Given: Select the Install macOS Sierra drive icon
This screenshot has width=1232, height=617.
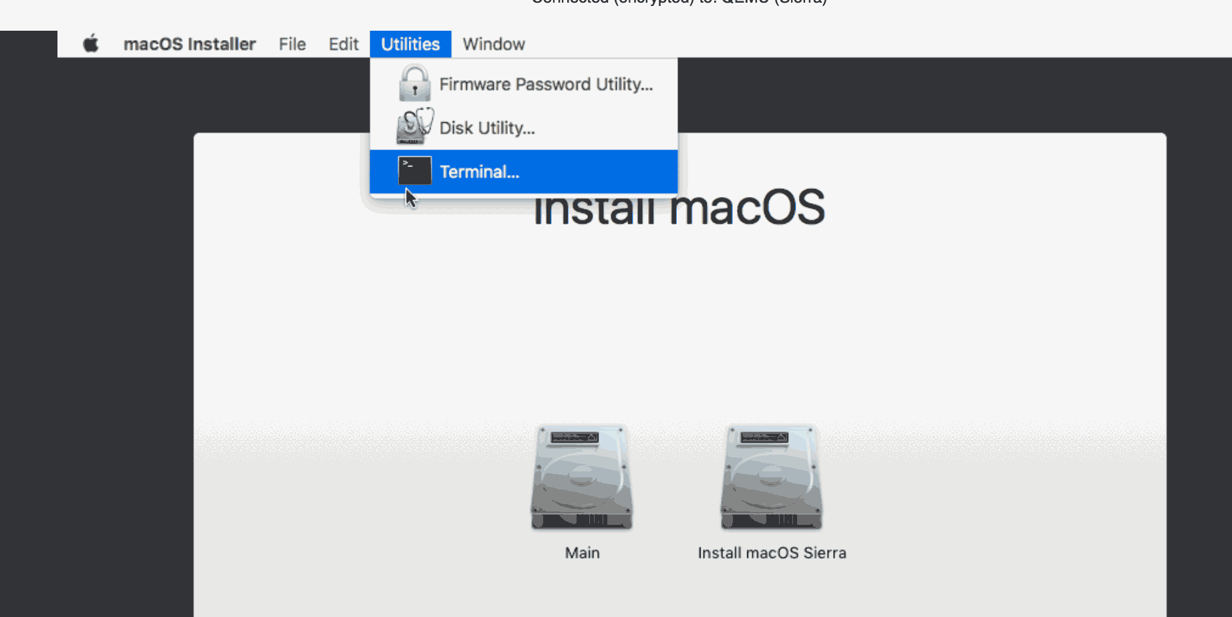Looking at the screenshot, I should pyautogui.click(x=772, y=477).
